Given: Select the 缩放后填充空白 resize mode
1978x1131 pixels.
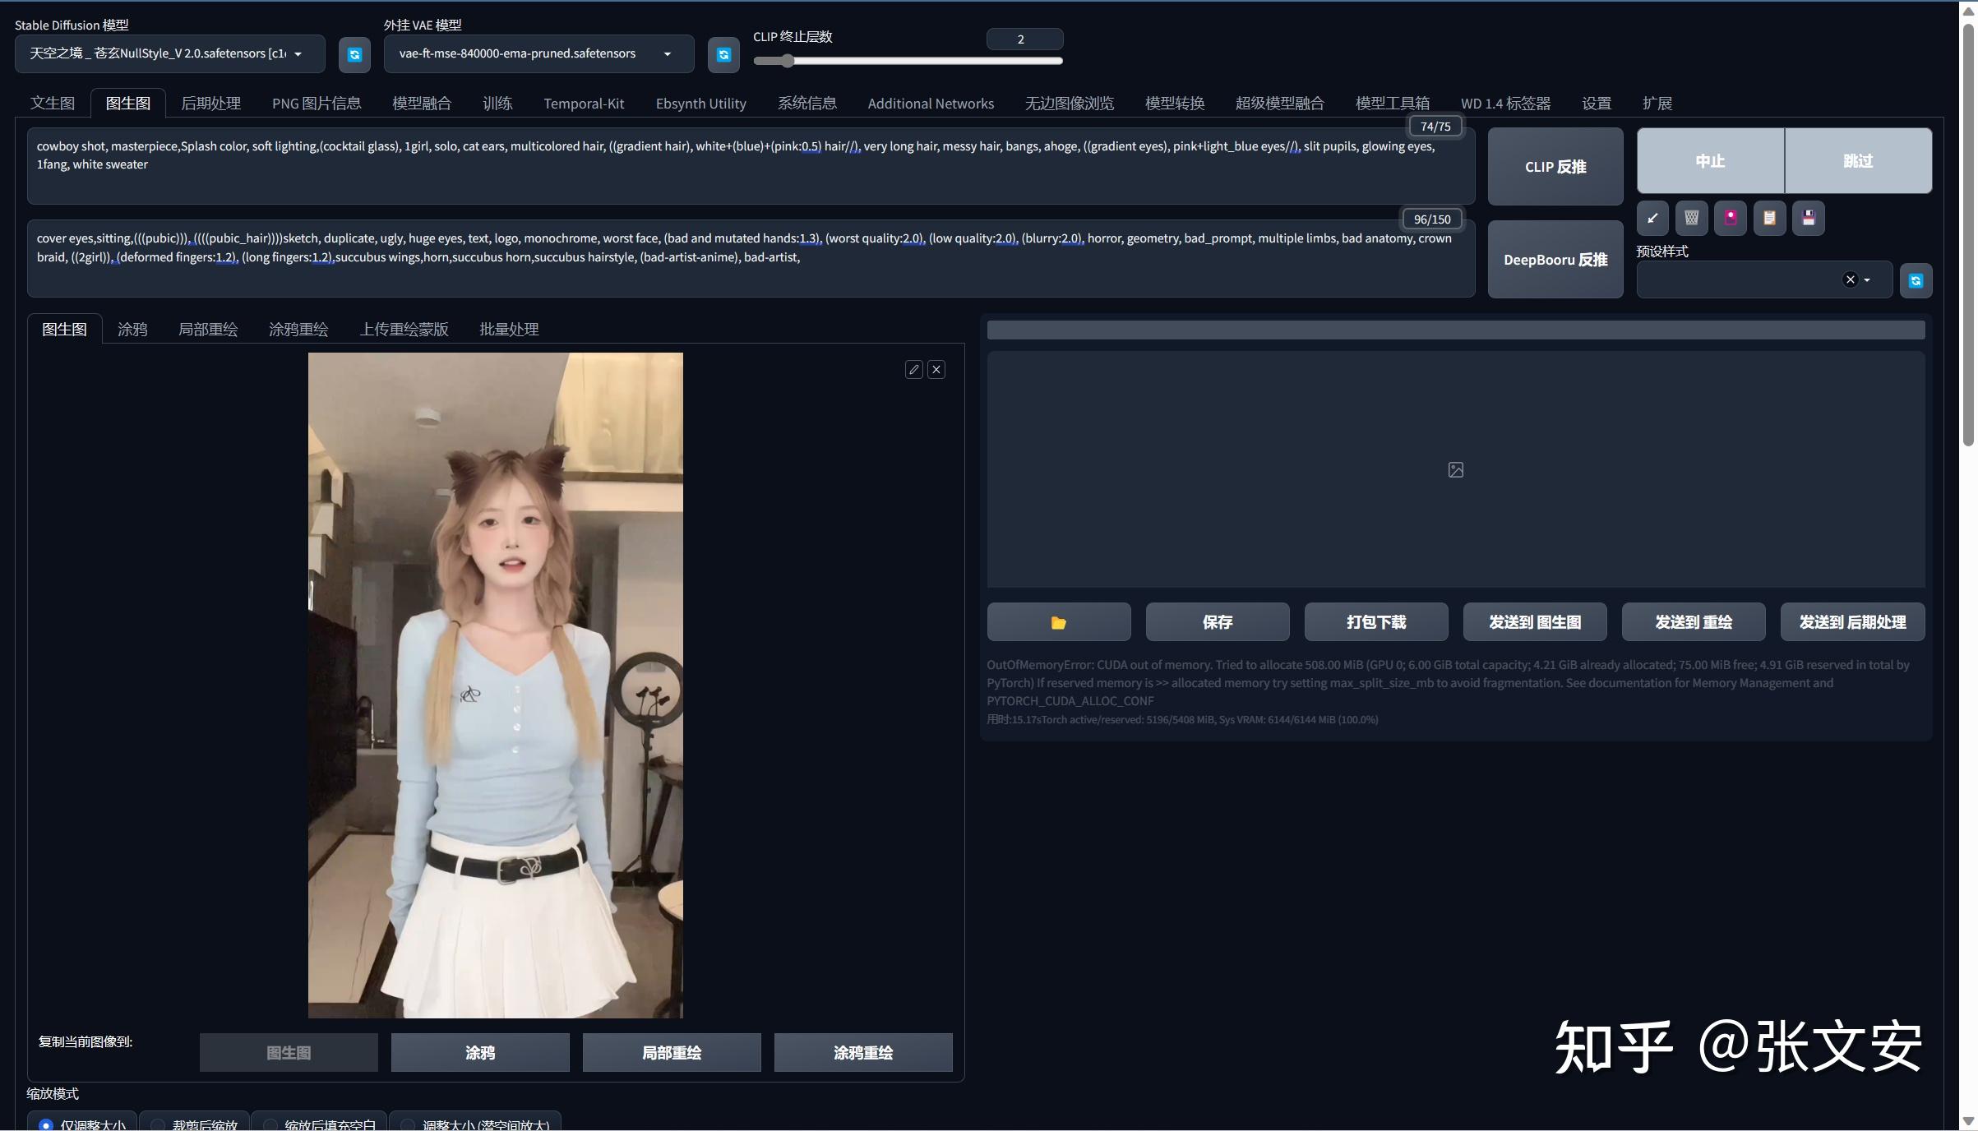Looking at the screenshot, I should 270,1124.
